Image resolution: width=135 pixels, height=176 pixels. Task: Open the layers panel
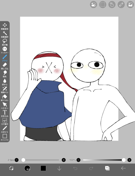click(107, 168)
